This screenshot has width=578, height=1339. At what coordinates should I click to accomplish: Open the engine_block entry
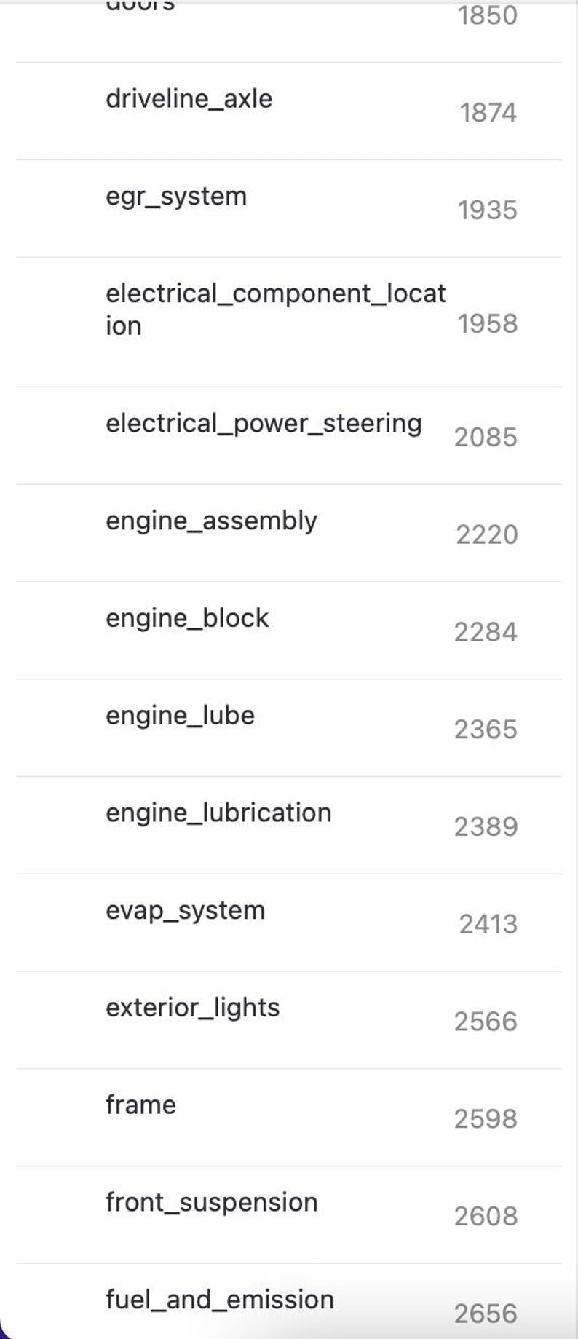[x=187, y=619]
